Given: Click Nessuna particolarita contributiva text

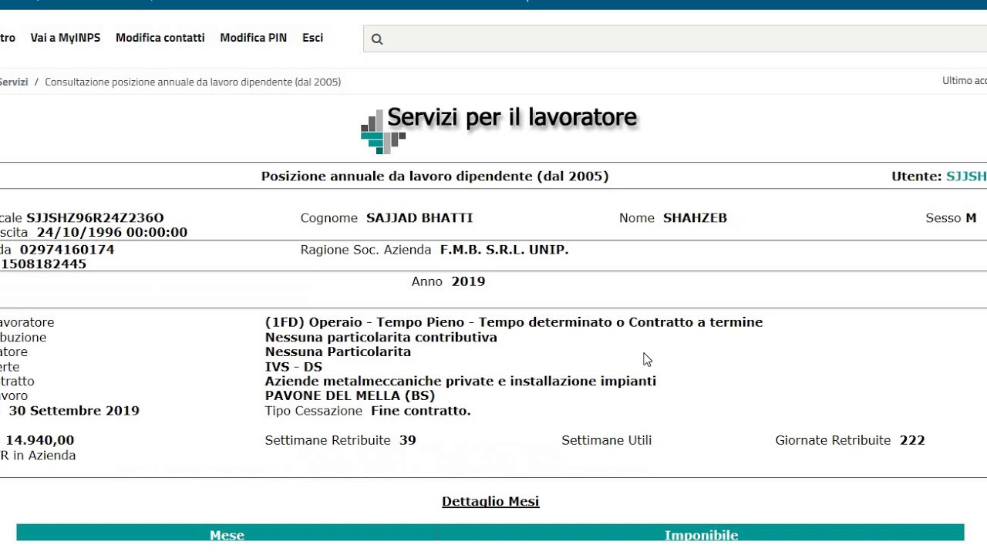Looking at the screenshot, I should [x=381, y=337].
